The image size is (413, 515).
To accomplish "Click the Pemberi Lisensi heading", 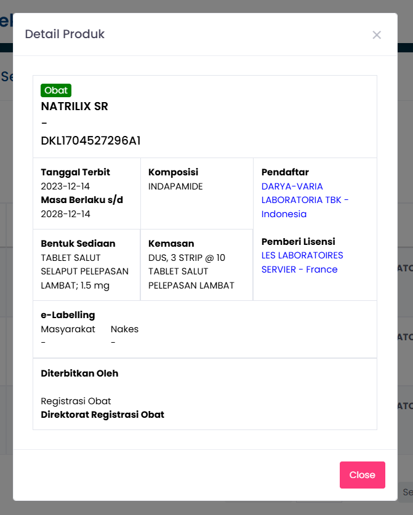I will 299,241.
